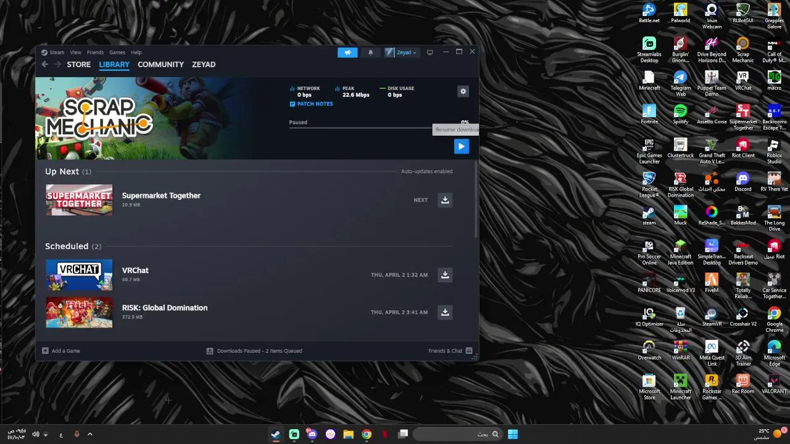The width and height of the screenshot is (790, 444).
Task: Open Battle.net desktop shortcut
Action: click(x=649, y=14)
